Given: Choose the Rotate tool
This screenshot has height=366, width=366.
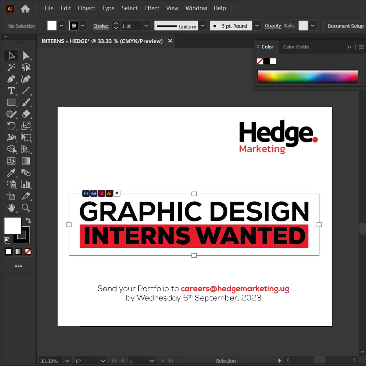Looking at the screenshot, I should (x=11, y=126).
